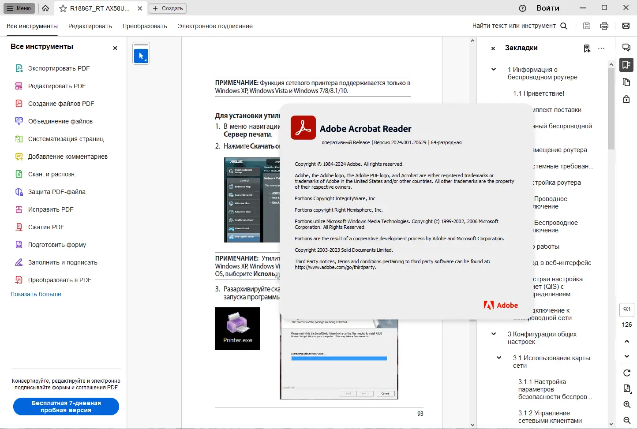Viewport: 637px width, 429px height.
Task: Click the document scroll-down arrow
Action: pyautogui.click(x=472, y=425)
